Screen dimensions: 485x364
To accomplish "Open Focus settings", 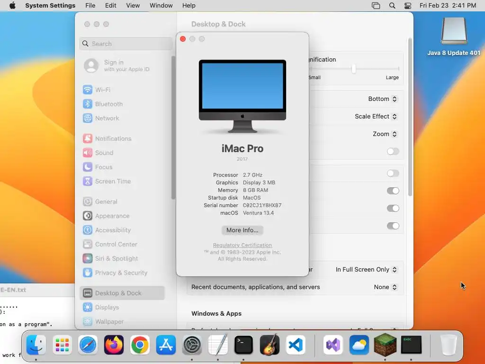I will [98, 167].
